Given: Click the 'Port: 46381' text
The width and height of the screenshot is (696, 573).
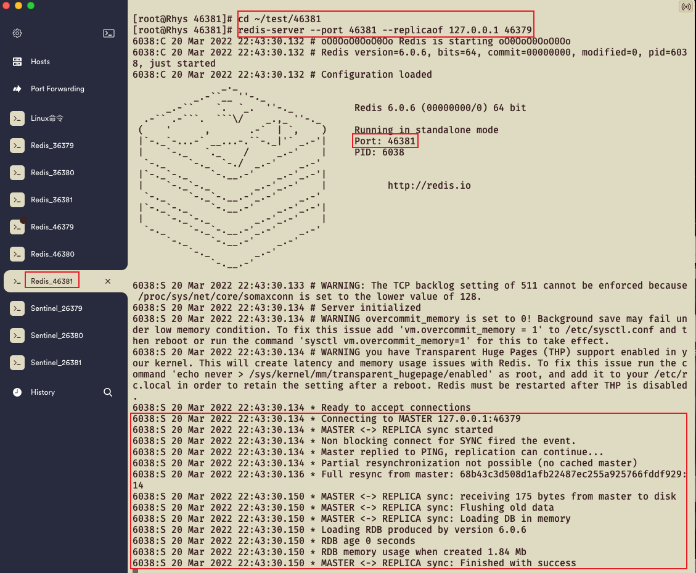Looking at the screenshot, I should click(x=385, y=141).
